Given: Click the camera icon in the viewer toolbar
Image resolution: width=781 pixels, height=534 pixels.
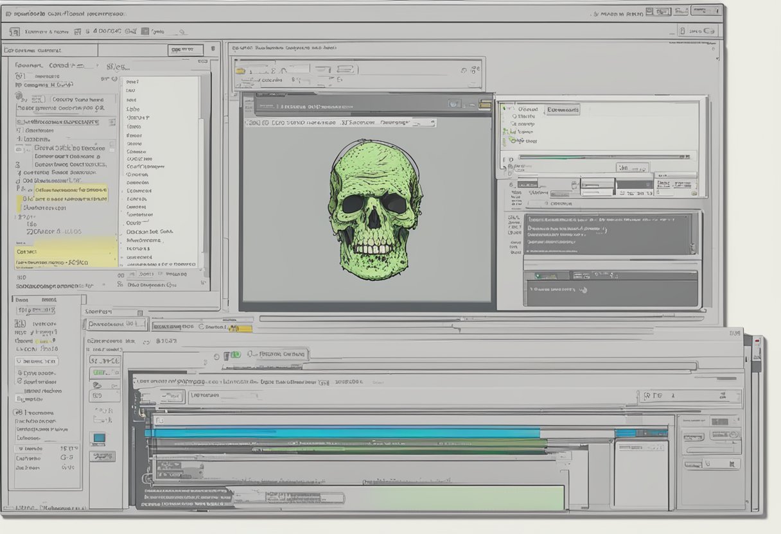Looking at the screenshot, I should (x=453, y=103).
